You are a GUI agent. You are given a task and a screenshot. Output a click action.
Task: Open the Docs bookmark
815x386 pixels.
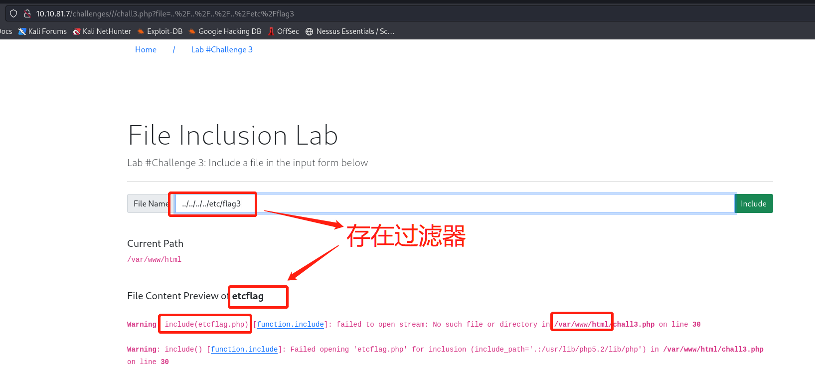6,31
